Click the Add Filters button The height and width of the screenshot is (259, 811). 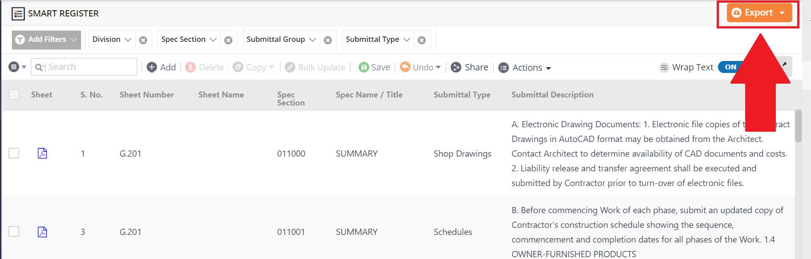[x=46, y=40]
